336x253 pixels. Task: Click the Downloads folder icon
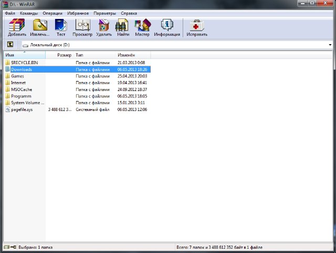pos(8,69)
